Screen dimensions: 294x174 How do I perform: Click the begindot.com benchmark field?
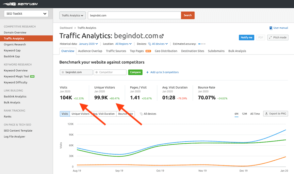76,72
